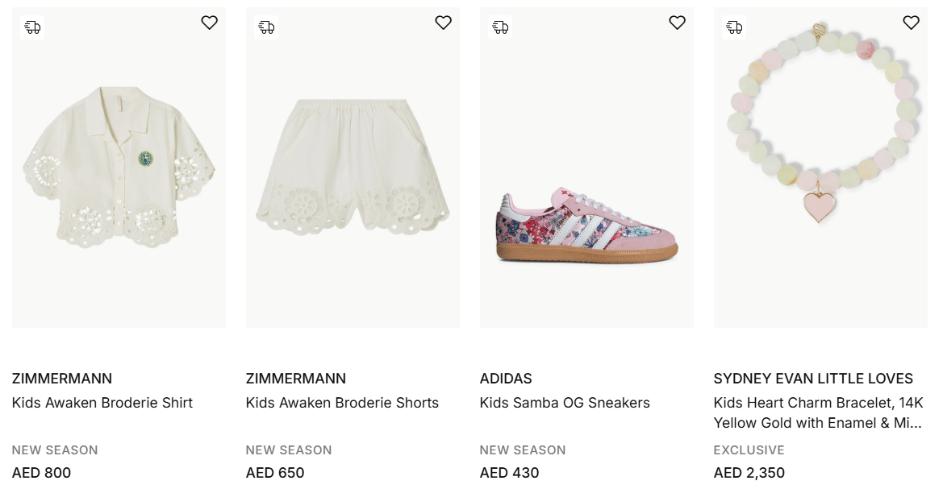Save Heart Charm Bracelet to wishlist
The height and width of the screenshot is (493, 943).
pyautogui.click(x=911, y=23)
